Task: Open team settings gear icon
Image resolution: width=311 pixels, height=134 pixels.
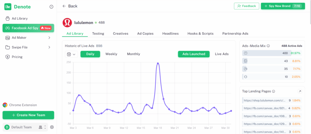Action: point(52,127)
